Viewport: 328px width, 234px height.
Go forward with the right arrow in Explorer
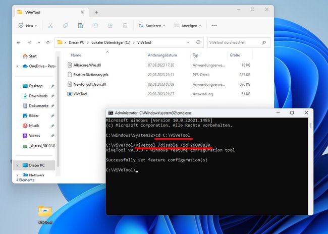coord(29,42)
